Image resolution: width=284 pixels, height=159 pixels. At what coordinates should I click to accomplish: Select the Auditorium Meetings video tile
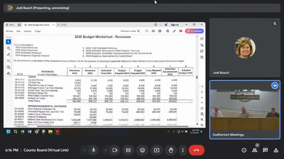(245, 110)
